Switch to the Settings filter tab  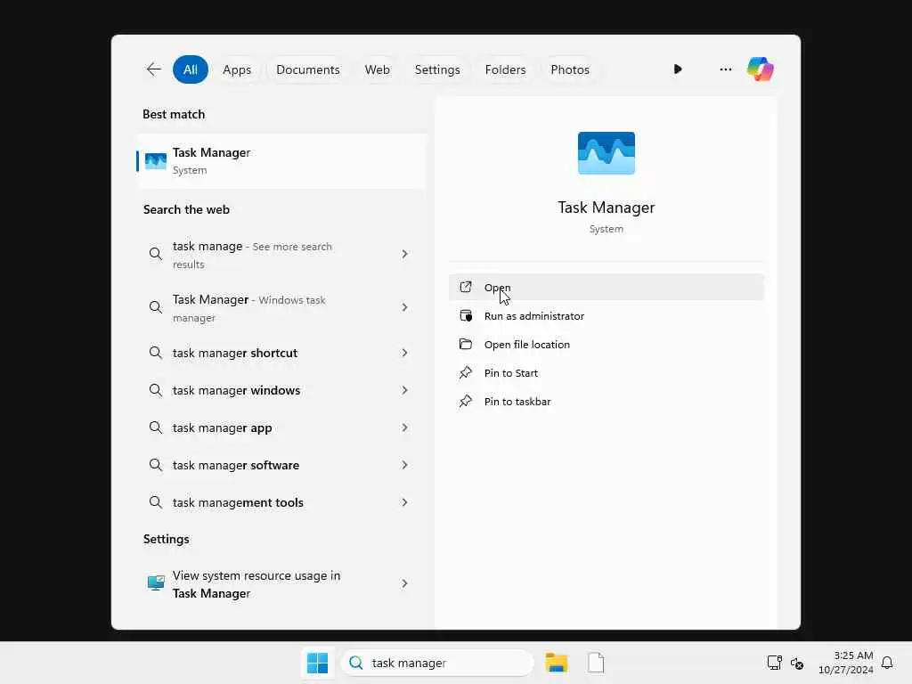click(436, 69)
